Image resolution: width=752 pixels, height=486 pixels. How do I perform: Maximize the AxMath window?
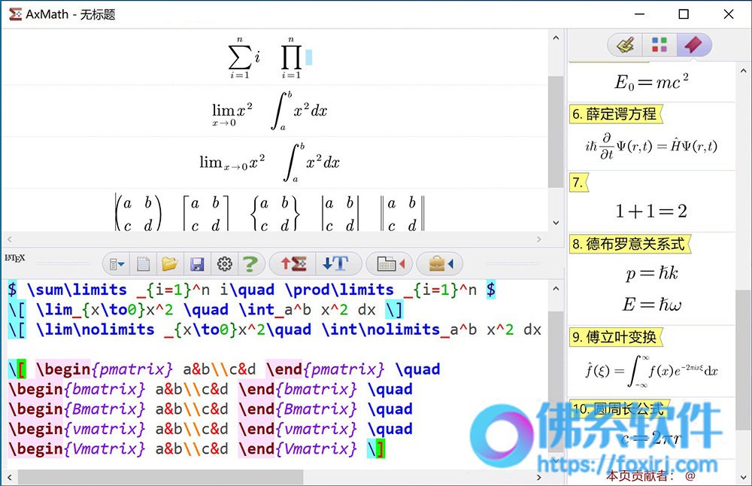(x=684, y=14)
